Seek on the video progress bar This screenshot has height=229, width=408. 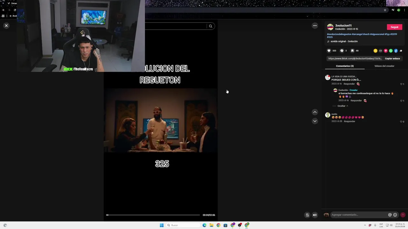pos(153,215)
